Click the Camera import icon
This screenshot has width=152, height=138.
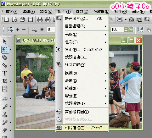pos(131,19)
